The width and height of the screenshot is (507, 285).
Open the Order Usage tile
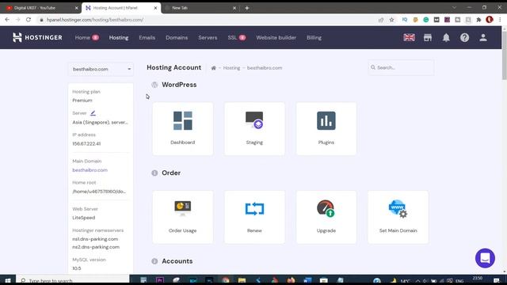(x=183, y=217)
